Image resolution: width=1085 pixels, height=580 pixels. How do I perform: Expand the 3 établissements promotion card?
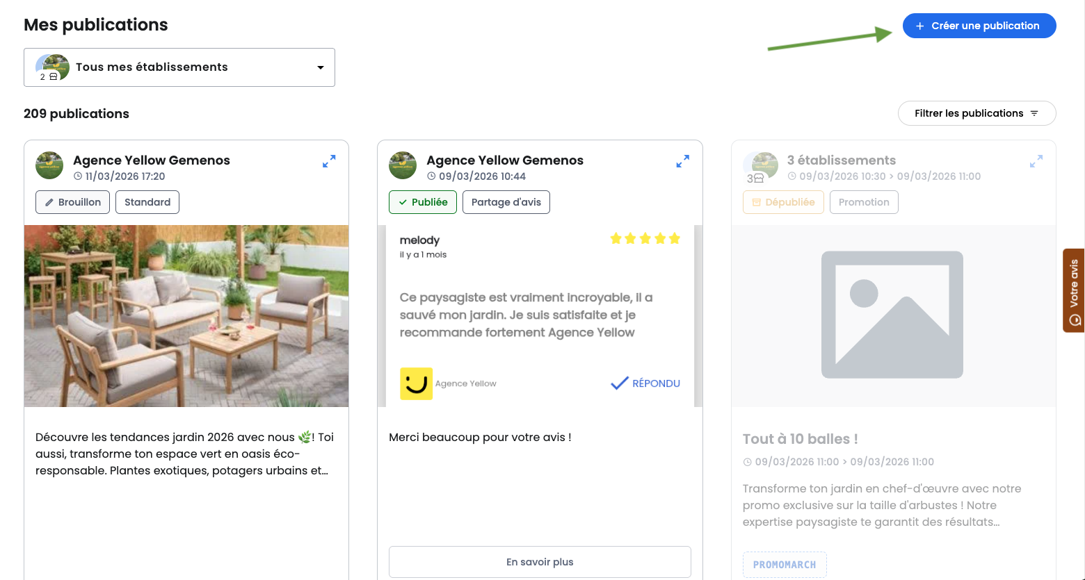(1036, 161)
